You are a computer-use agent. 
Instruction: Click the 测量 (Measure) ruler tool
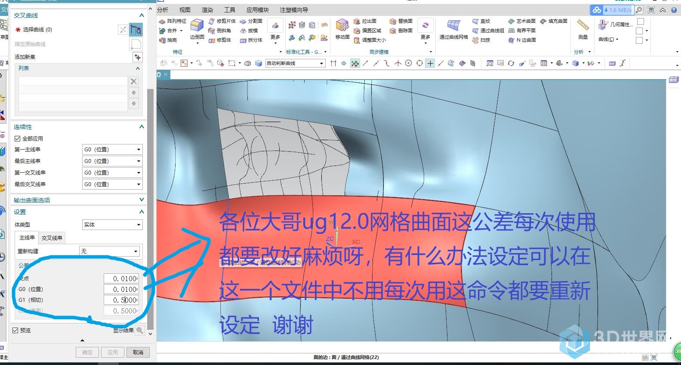pyautogui.click(x=583, y=30)
